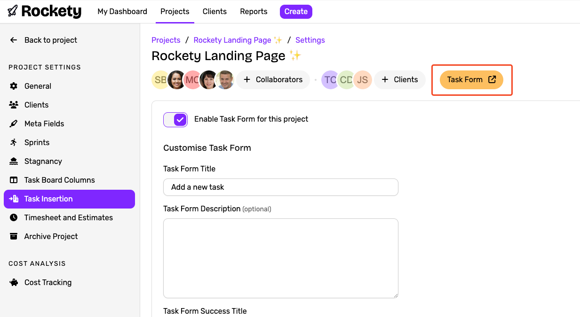Click Back to project link
This screenshot has width=580, height=317.
(51, 40)
